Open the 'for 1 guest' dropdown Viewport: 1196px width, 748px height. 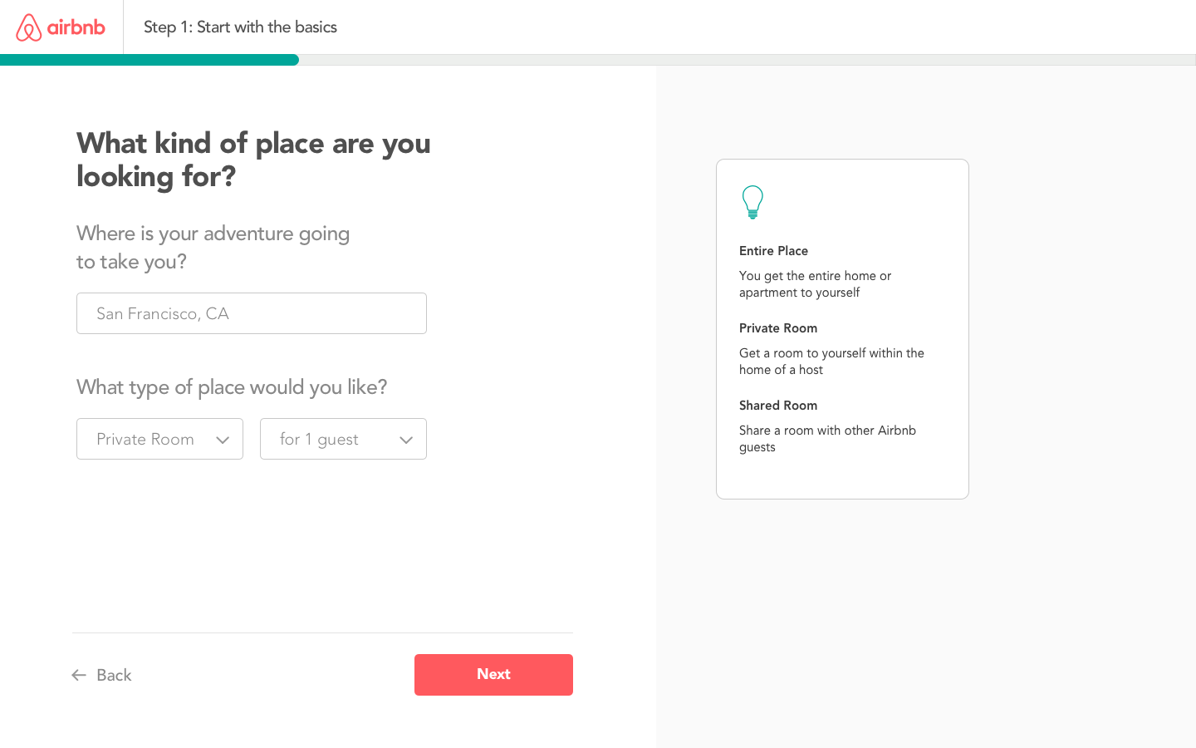[x=343, y=439]
